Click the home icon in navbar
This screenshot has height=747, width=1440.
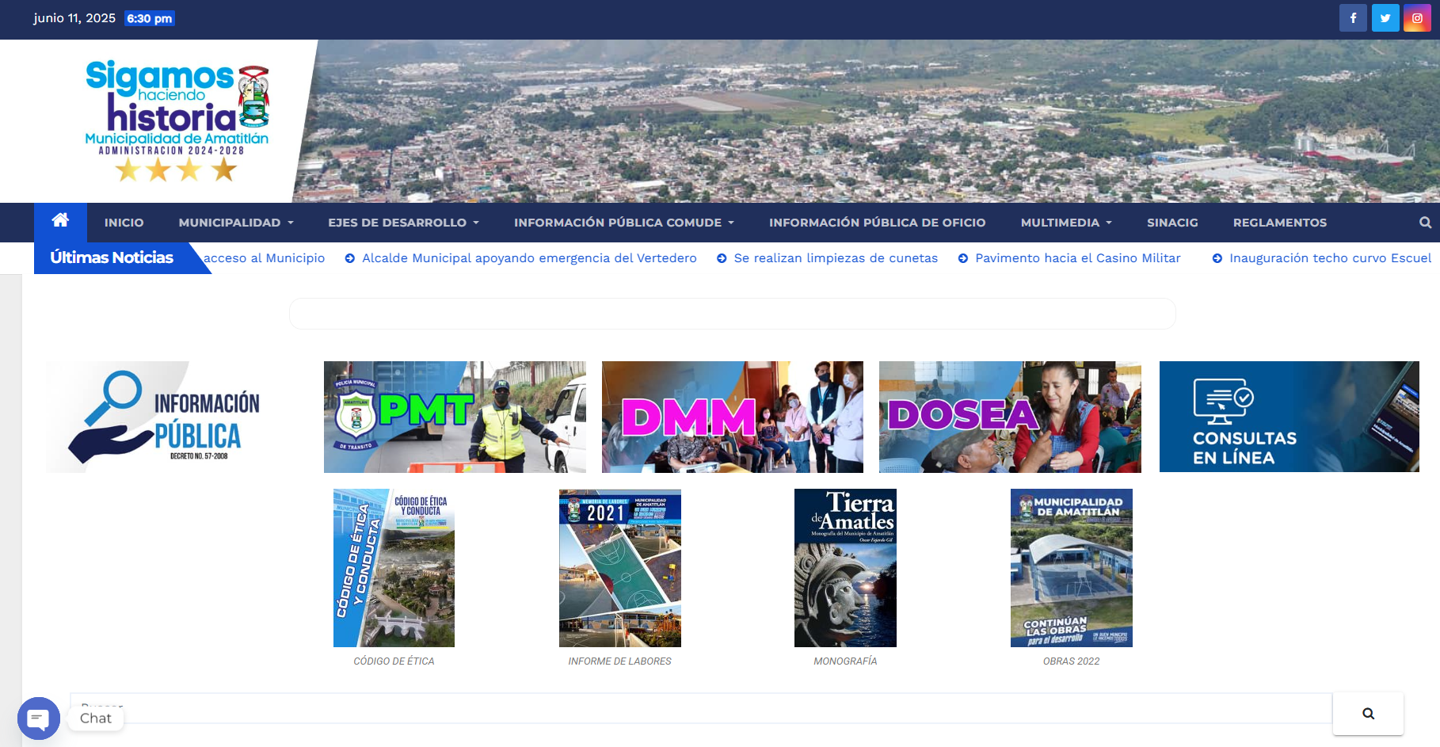coord(60,221)
